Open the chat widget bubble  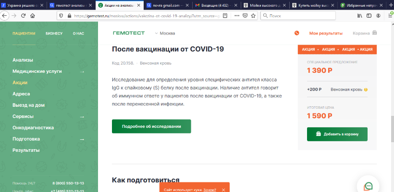369,186
